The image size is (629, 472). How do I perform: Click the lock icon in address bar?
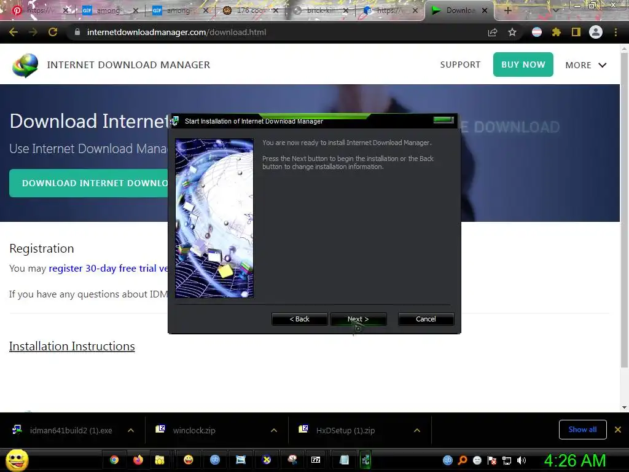pyautogui.click(x=77, y=32)
